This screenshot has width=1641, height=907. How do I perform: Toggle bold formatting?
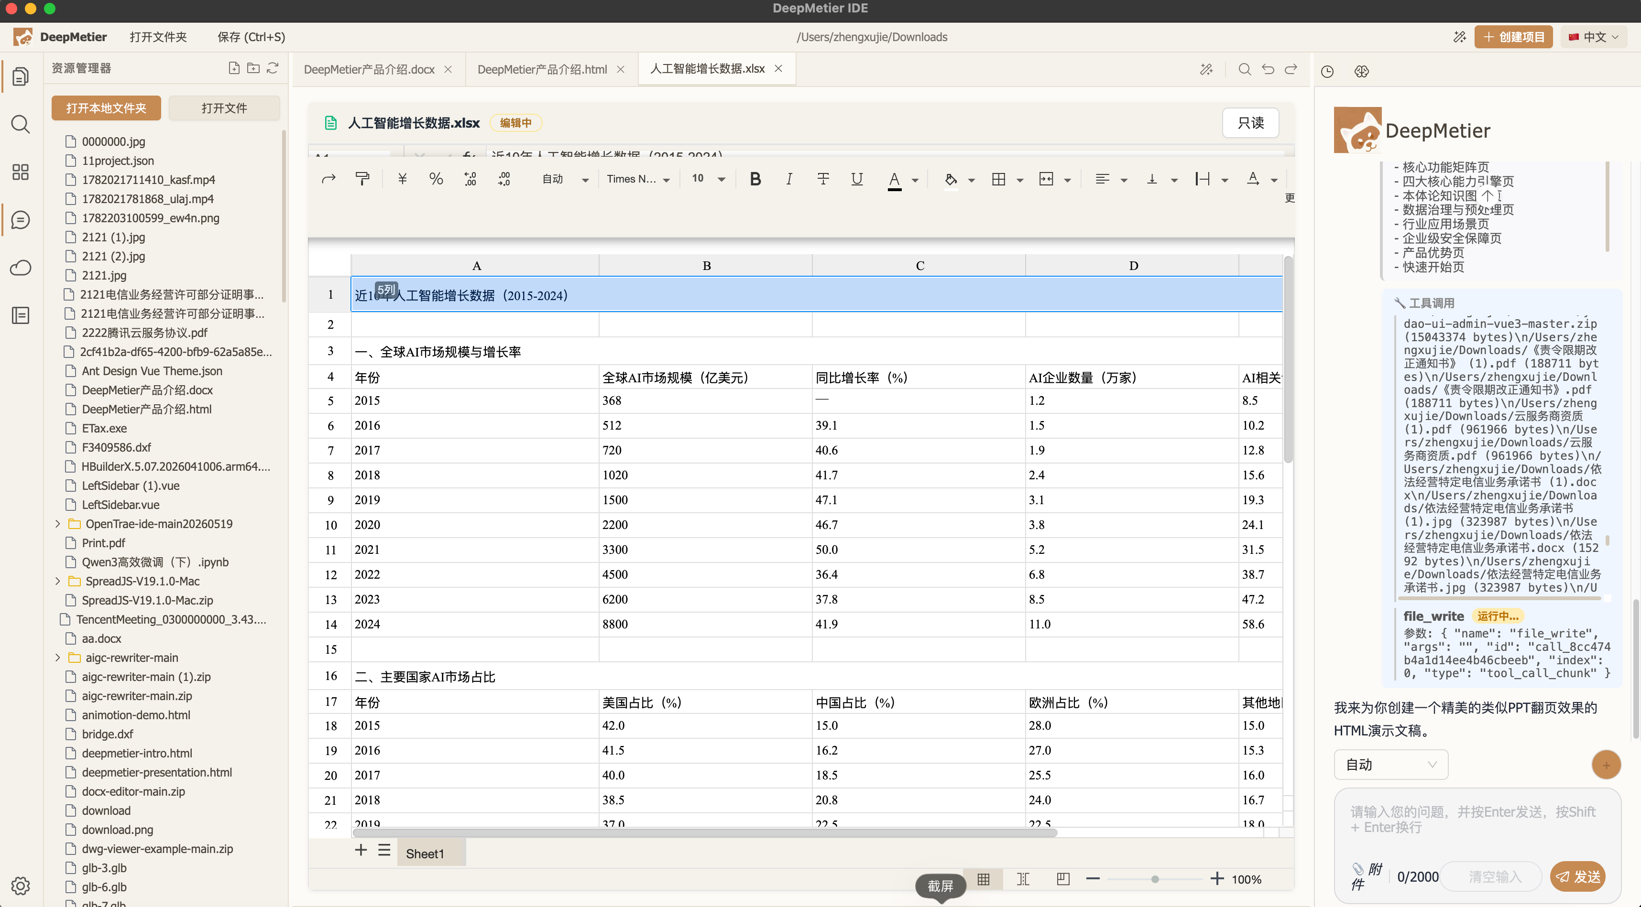coord(755,179)
